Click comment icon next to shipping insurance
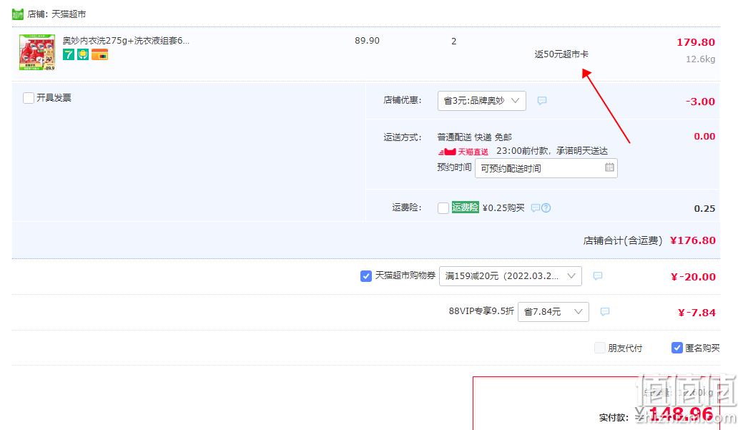 pyautogui.click(x=536, y=208)
